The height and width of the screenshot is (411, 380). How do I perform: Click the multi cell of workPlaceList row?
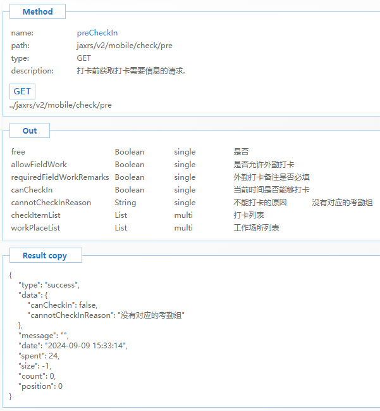(183, 228)
